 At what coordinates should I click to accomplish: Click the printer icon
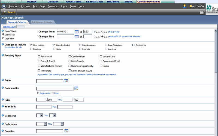click(202, 12)
